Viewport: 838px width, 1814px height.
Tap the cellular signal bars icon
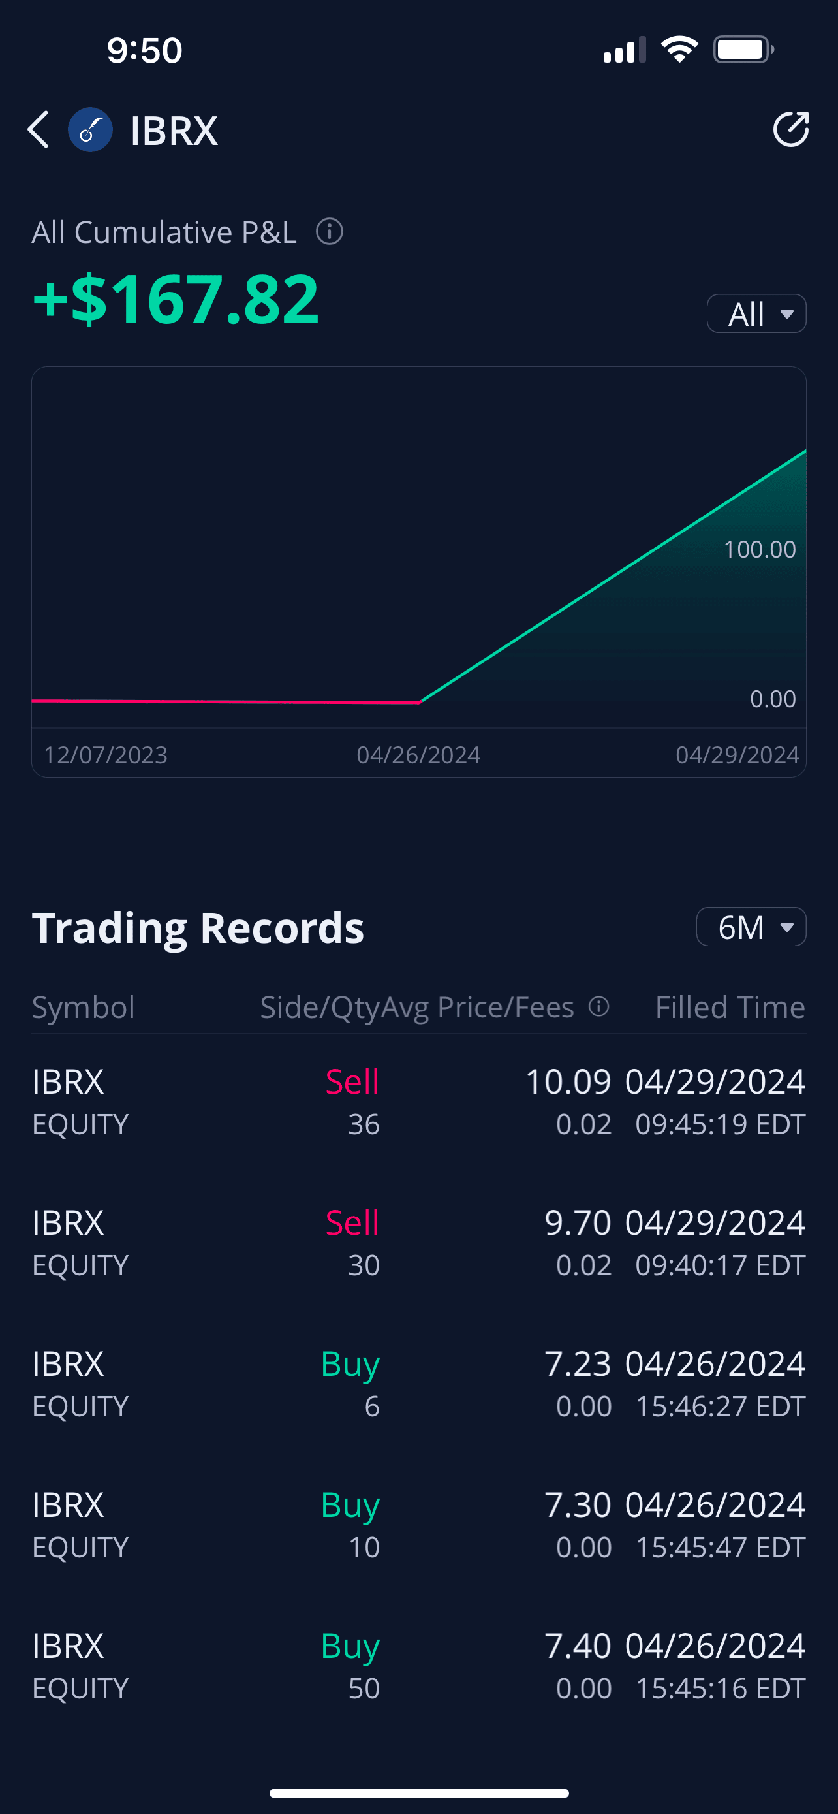point(624,51)
